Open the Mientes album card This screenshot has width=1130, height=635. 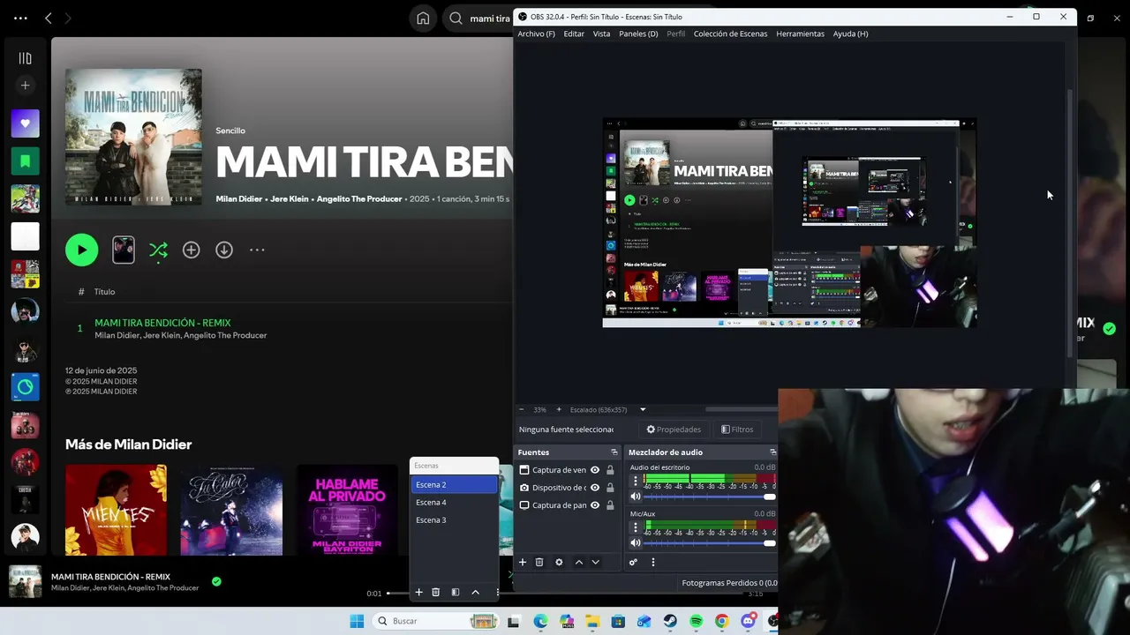pyautogui.click(x=116, y=510)
